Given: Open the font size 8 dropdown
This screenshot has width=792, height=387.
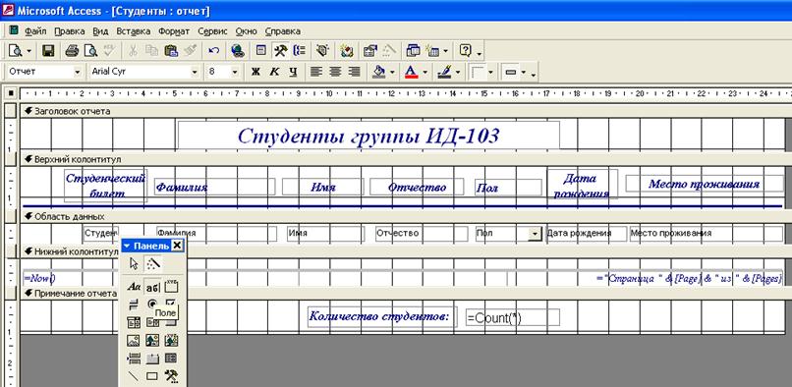Looking at the screenshot, I should (235, 73).
